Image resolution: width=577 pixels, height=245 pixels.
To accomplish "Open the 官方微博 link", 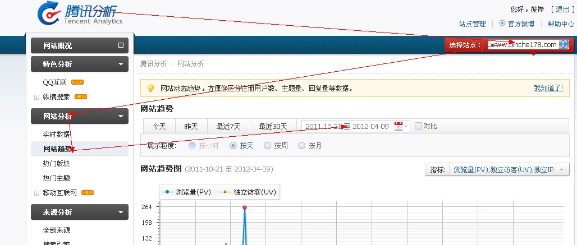I will (x=521, y=24).
